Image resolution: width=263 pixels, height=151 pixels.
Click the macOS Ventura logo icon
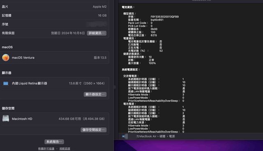pos(6,57)
